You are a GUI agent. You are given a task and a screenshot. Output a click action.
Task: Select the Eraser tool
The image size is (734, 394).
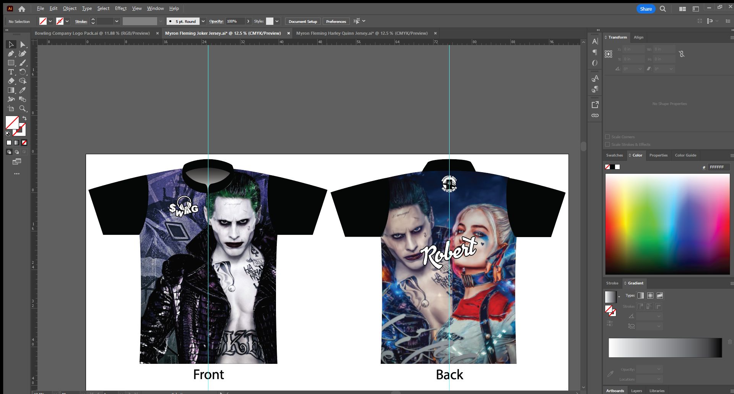pos(11,81)
